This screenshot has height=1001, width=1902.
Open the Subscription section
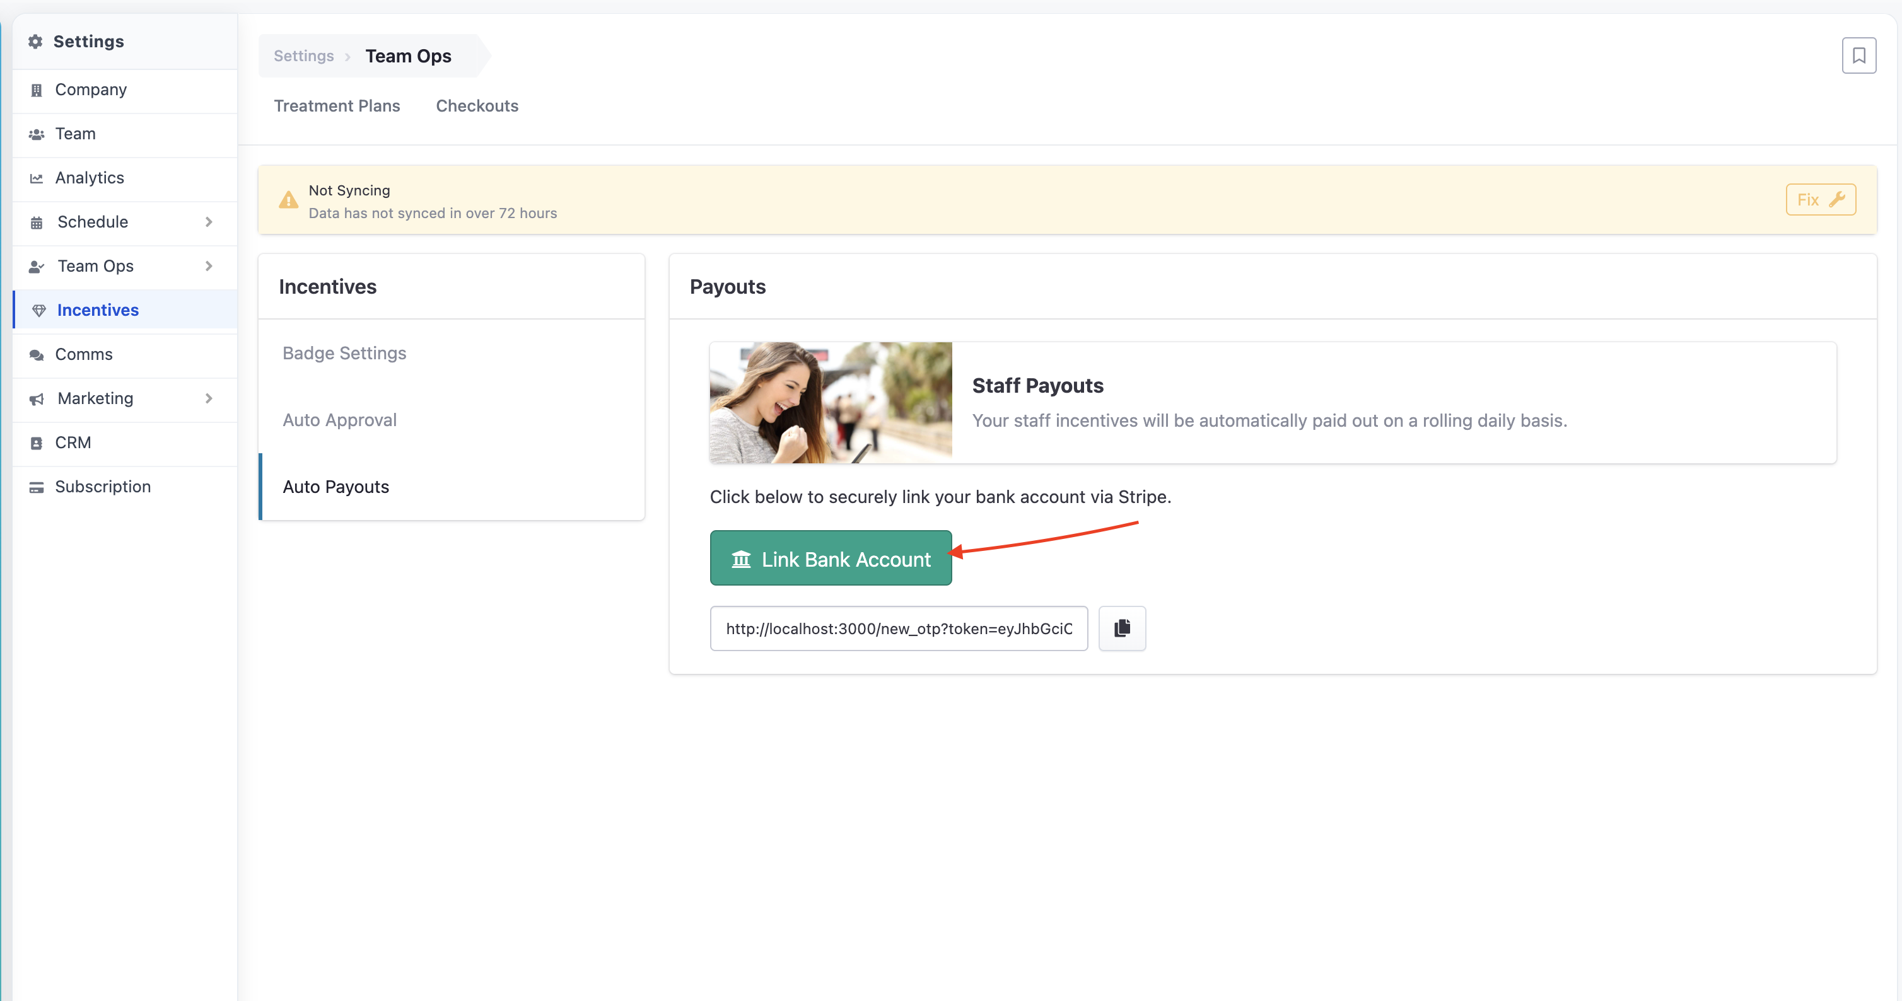coord(125,487)
